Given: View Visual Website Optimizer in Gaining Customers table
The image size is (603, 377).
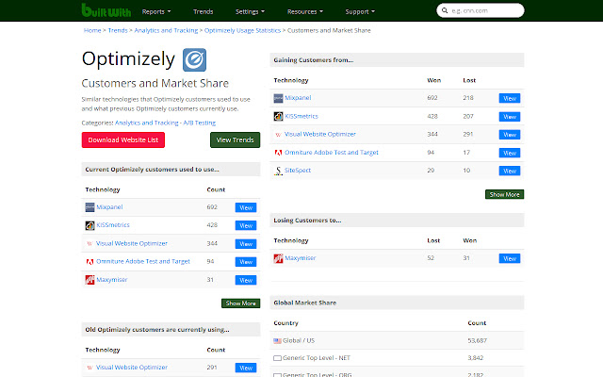Looking at the screenshot, I should (x=510, y=135).
